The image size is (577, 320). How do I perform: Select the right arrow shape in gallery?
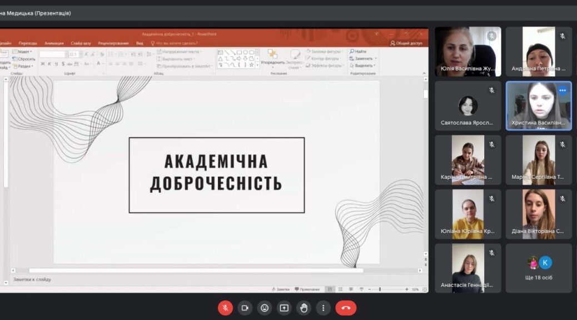click(239, 58)
